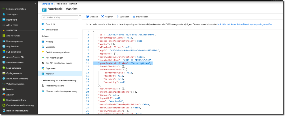Open the Azure Active Directory sidebar icon
Viewport: 285px width, 116px height.
coord(4,79)
